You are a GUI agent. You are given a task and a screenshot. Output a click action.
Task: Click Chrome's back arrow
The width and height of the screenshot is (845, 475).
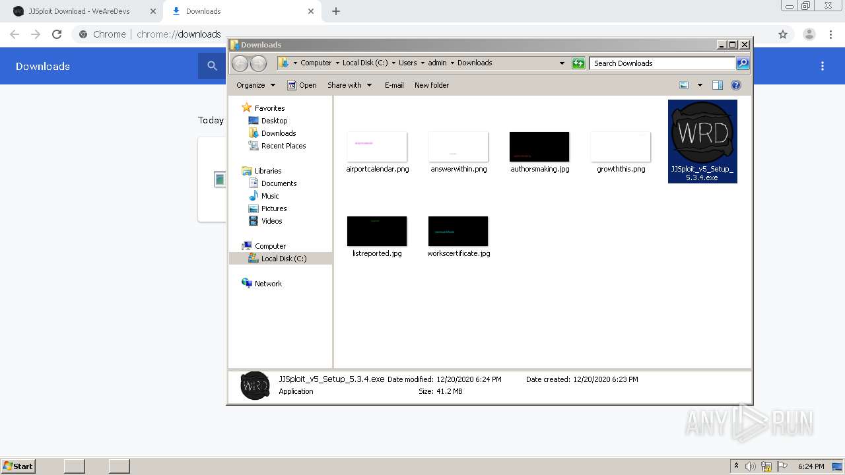coord(15,34)
